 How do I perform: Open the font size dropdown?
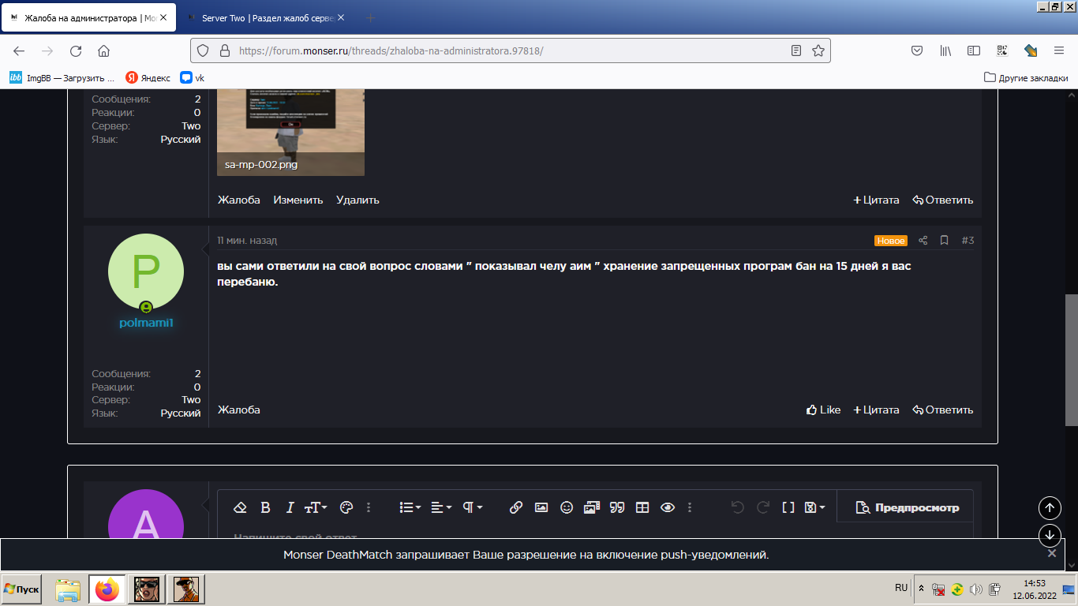[316, 507]
